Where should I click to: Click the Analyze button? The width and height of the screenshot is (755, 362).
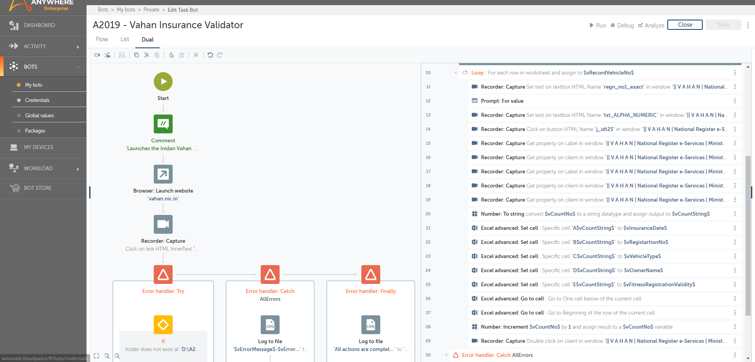pos(651,25)
